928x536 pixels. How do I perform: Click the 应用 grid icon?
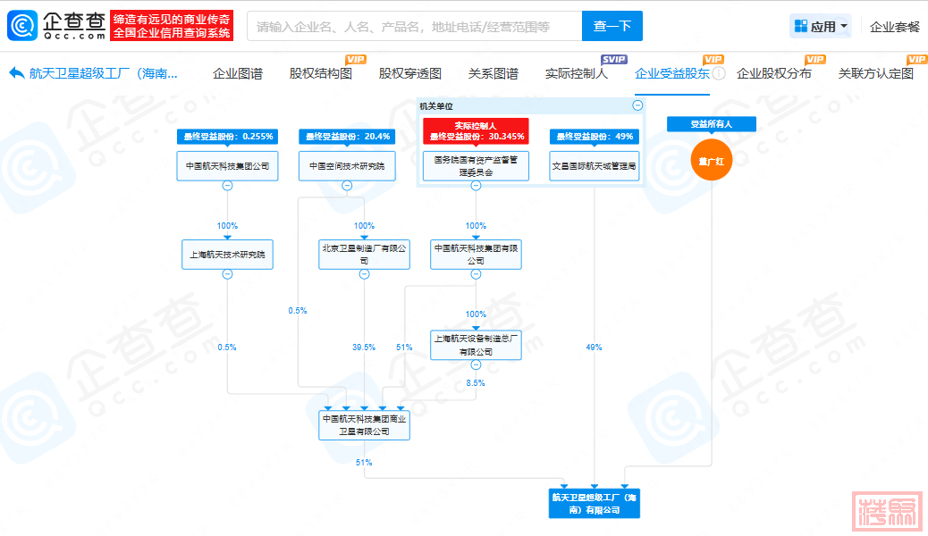pos(801,26)
